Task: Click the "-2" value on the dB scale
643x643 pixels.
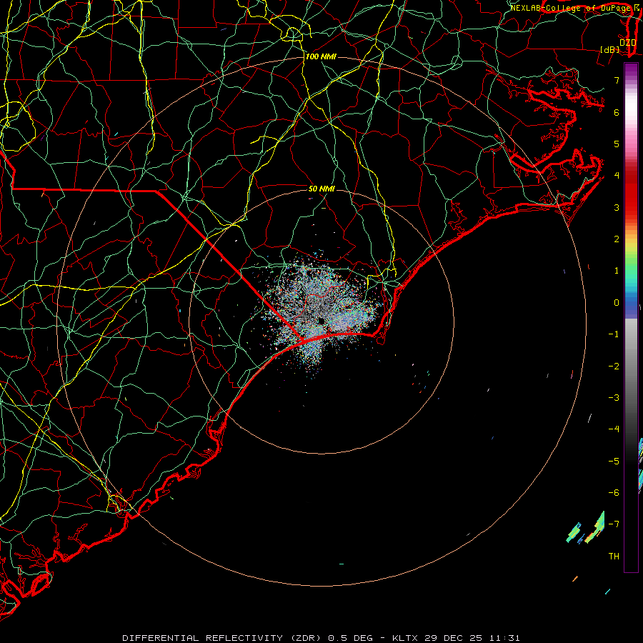Action: (614, 367)
